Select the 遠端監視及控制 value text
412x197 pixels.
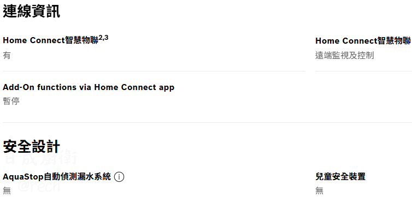(x=344, y=55)
